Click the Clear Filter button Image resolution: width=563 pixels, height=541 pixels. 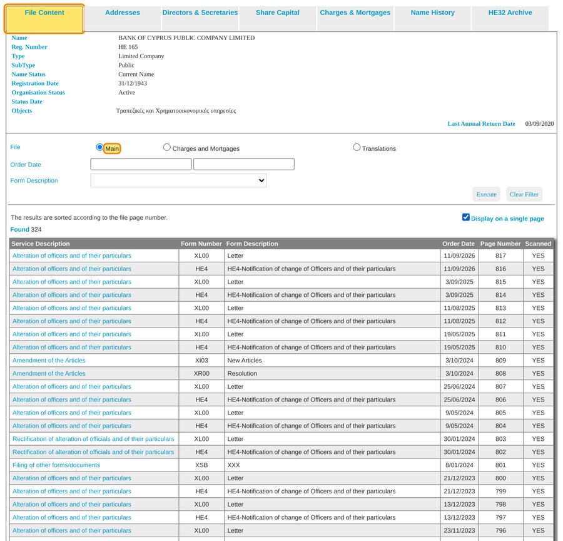pyautogui.click(x=524, y=194)
